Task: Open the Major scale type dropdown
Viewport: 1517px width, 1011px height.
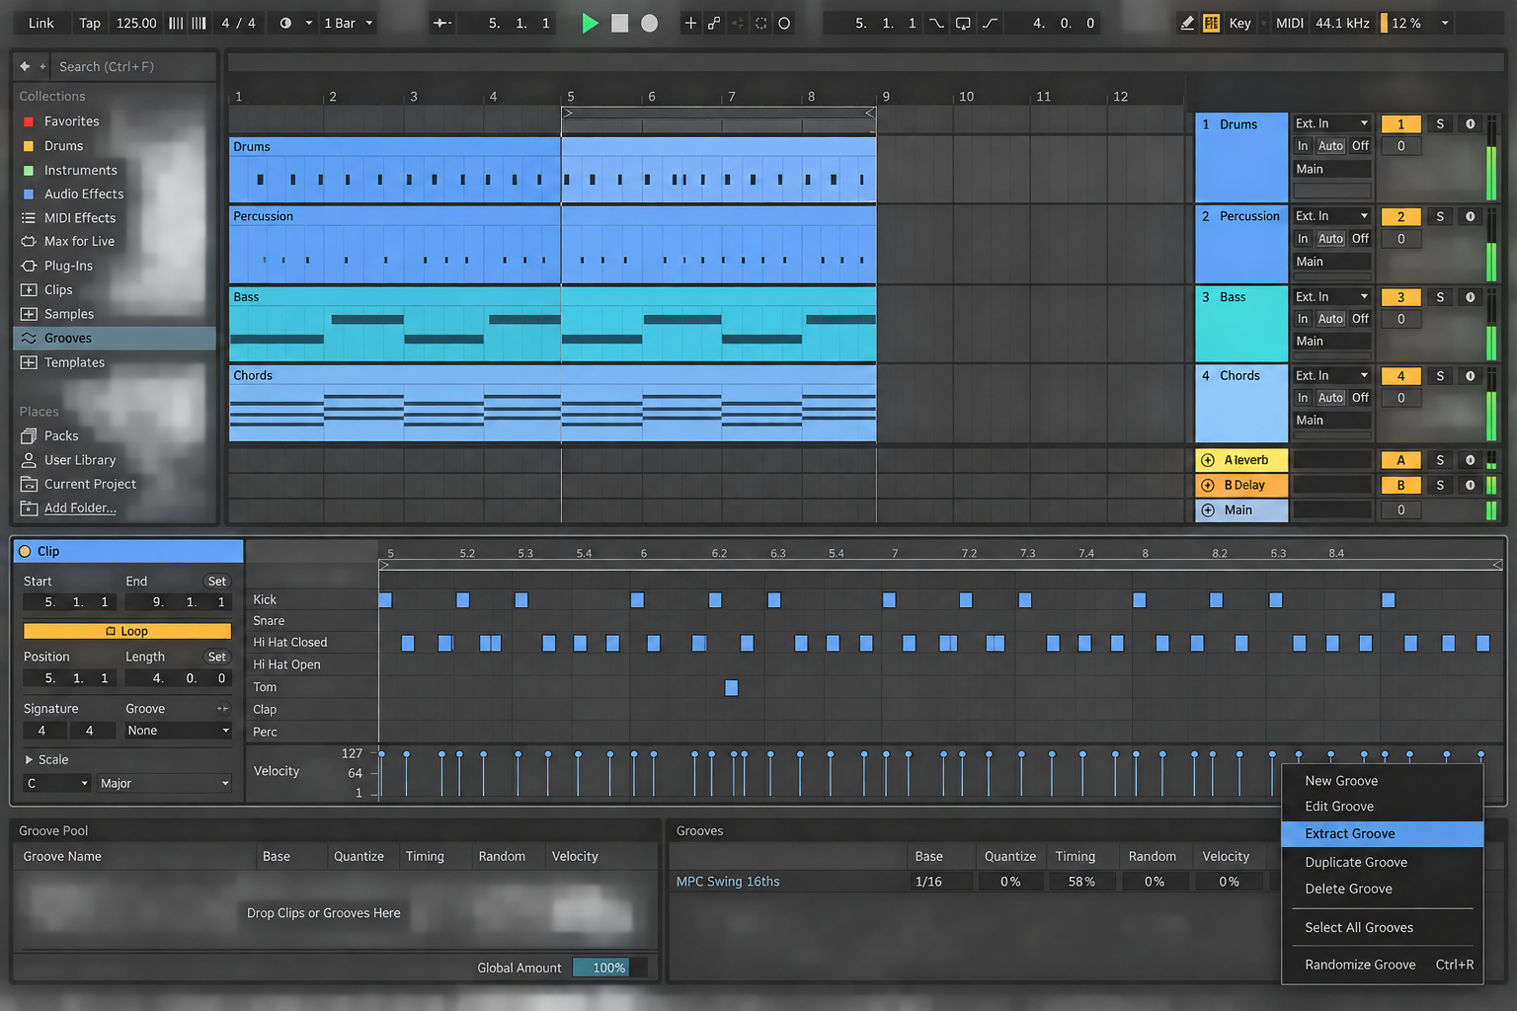Action: pos(164,783)
